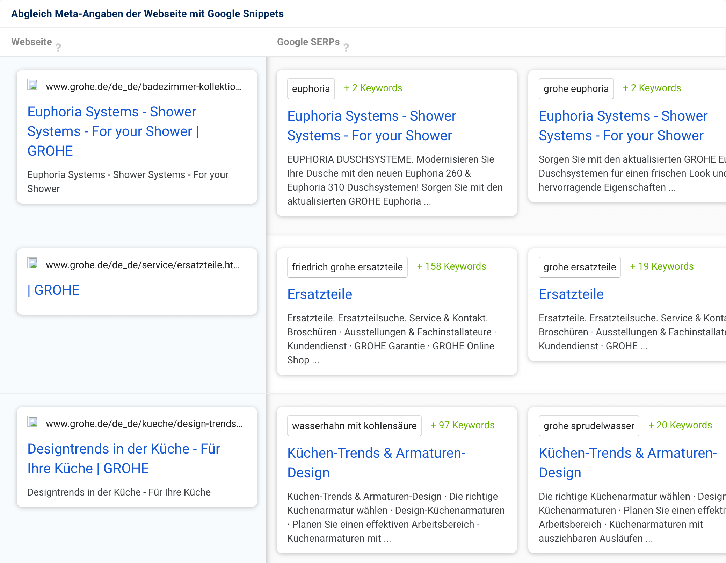Expand the '+ 158 Keywords' list
This screenshot has height=563, width=726.
tap(451, 266)
